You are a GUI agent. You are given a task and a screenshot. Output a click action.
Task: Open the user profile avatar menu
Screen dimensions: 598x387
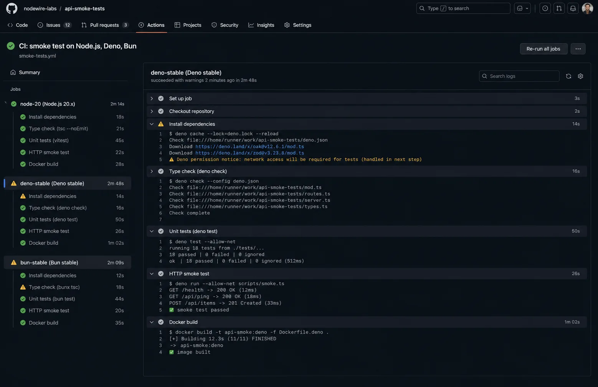tap(587, 8)
